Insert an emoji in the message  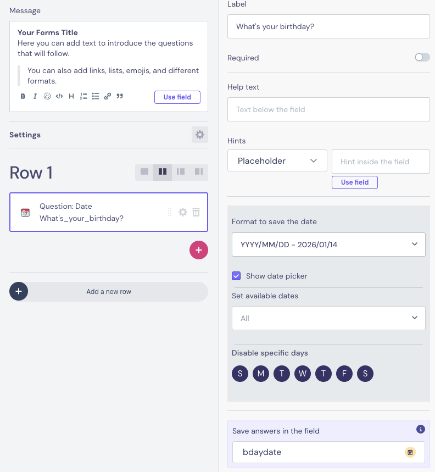click(x=47, y=97)
